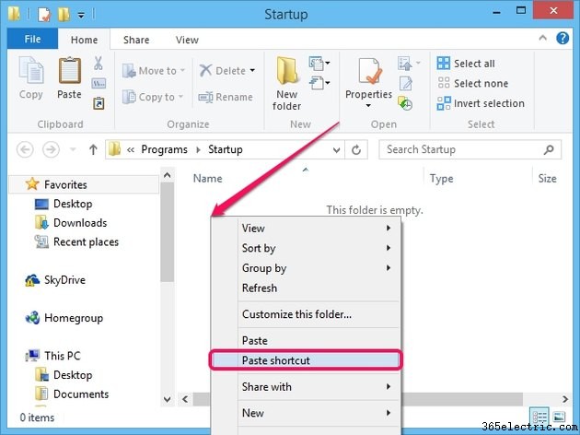Click the History icon in Open group
Screen dimensions: 580x435
405,103
